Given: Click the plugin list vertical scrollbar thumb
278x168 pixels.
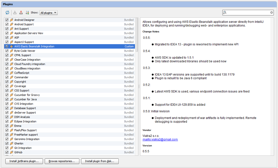Looking at the screenshot, I should click(137, 35).
